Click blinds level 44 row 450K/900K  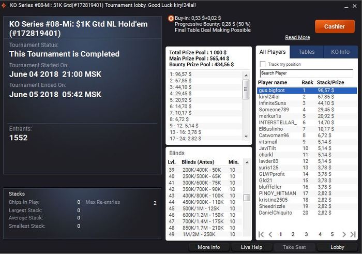pyautogui.click(x=205, y=202)
